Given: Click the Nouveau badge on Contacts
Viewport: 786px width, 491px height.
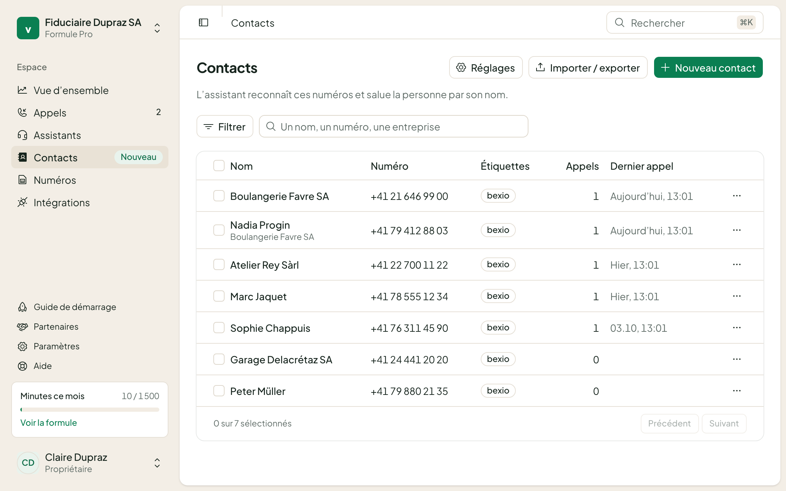Looking at the screenshot, I should (x=138, y=157).
